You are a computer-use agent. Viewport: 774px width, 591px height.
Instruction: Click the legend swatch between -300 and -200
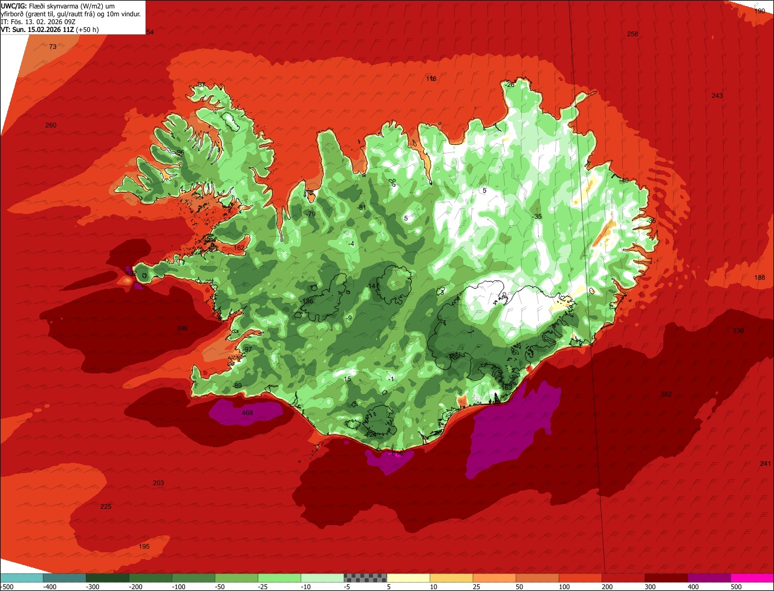(108, 578)
